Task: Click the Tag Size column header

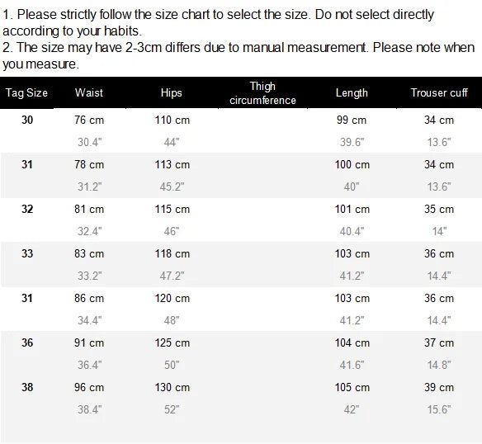Action: click(26, 93)
